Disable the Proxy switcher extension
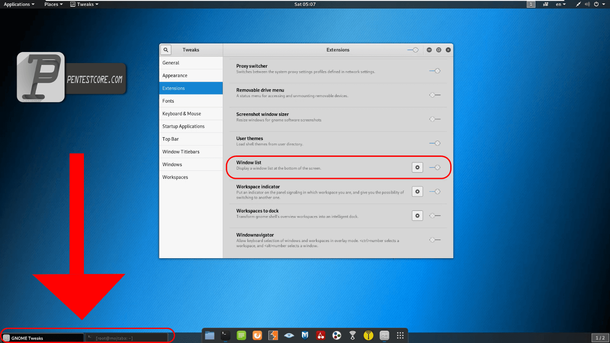The width and height of the screenshot is (610, 343). [x=434, y=71]
